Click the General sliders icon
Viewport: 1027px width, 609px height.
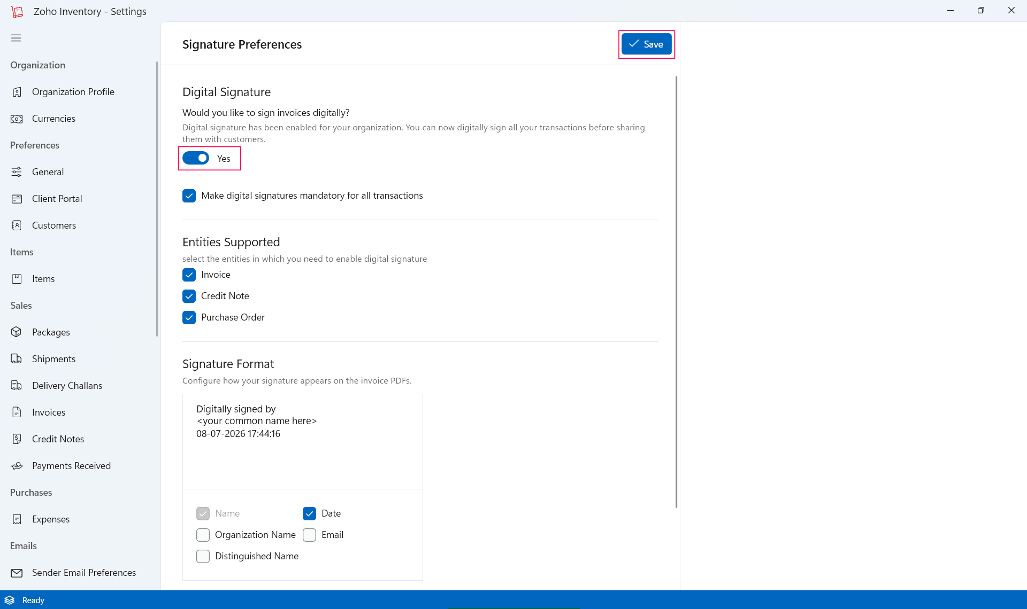coord(17,172)
